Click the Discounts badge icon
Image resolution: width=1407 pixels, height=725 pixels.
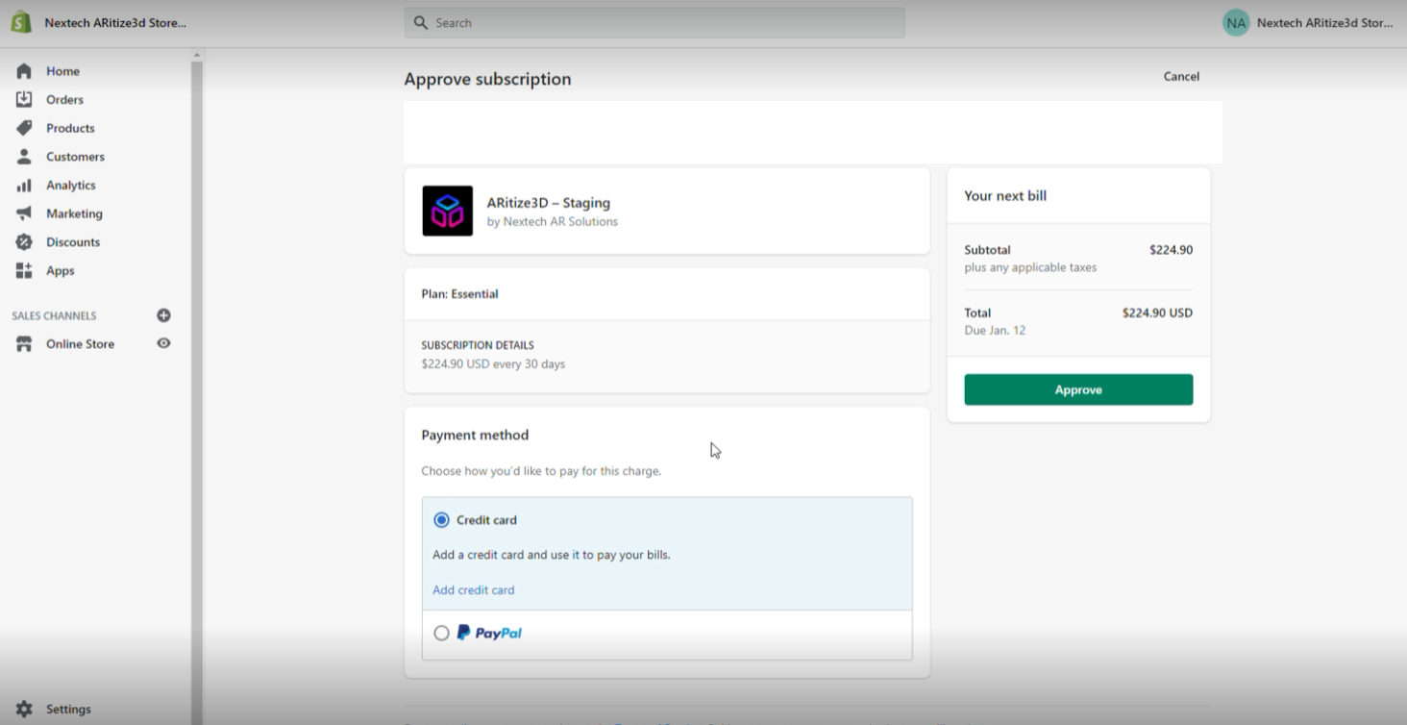coord(24,242)
